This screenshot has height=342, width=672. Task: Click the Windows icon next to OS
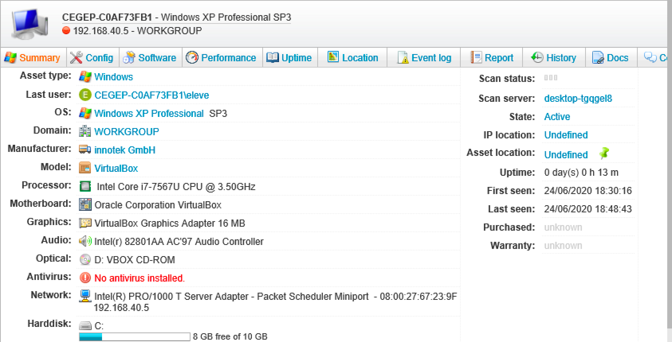(85, 113)
